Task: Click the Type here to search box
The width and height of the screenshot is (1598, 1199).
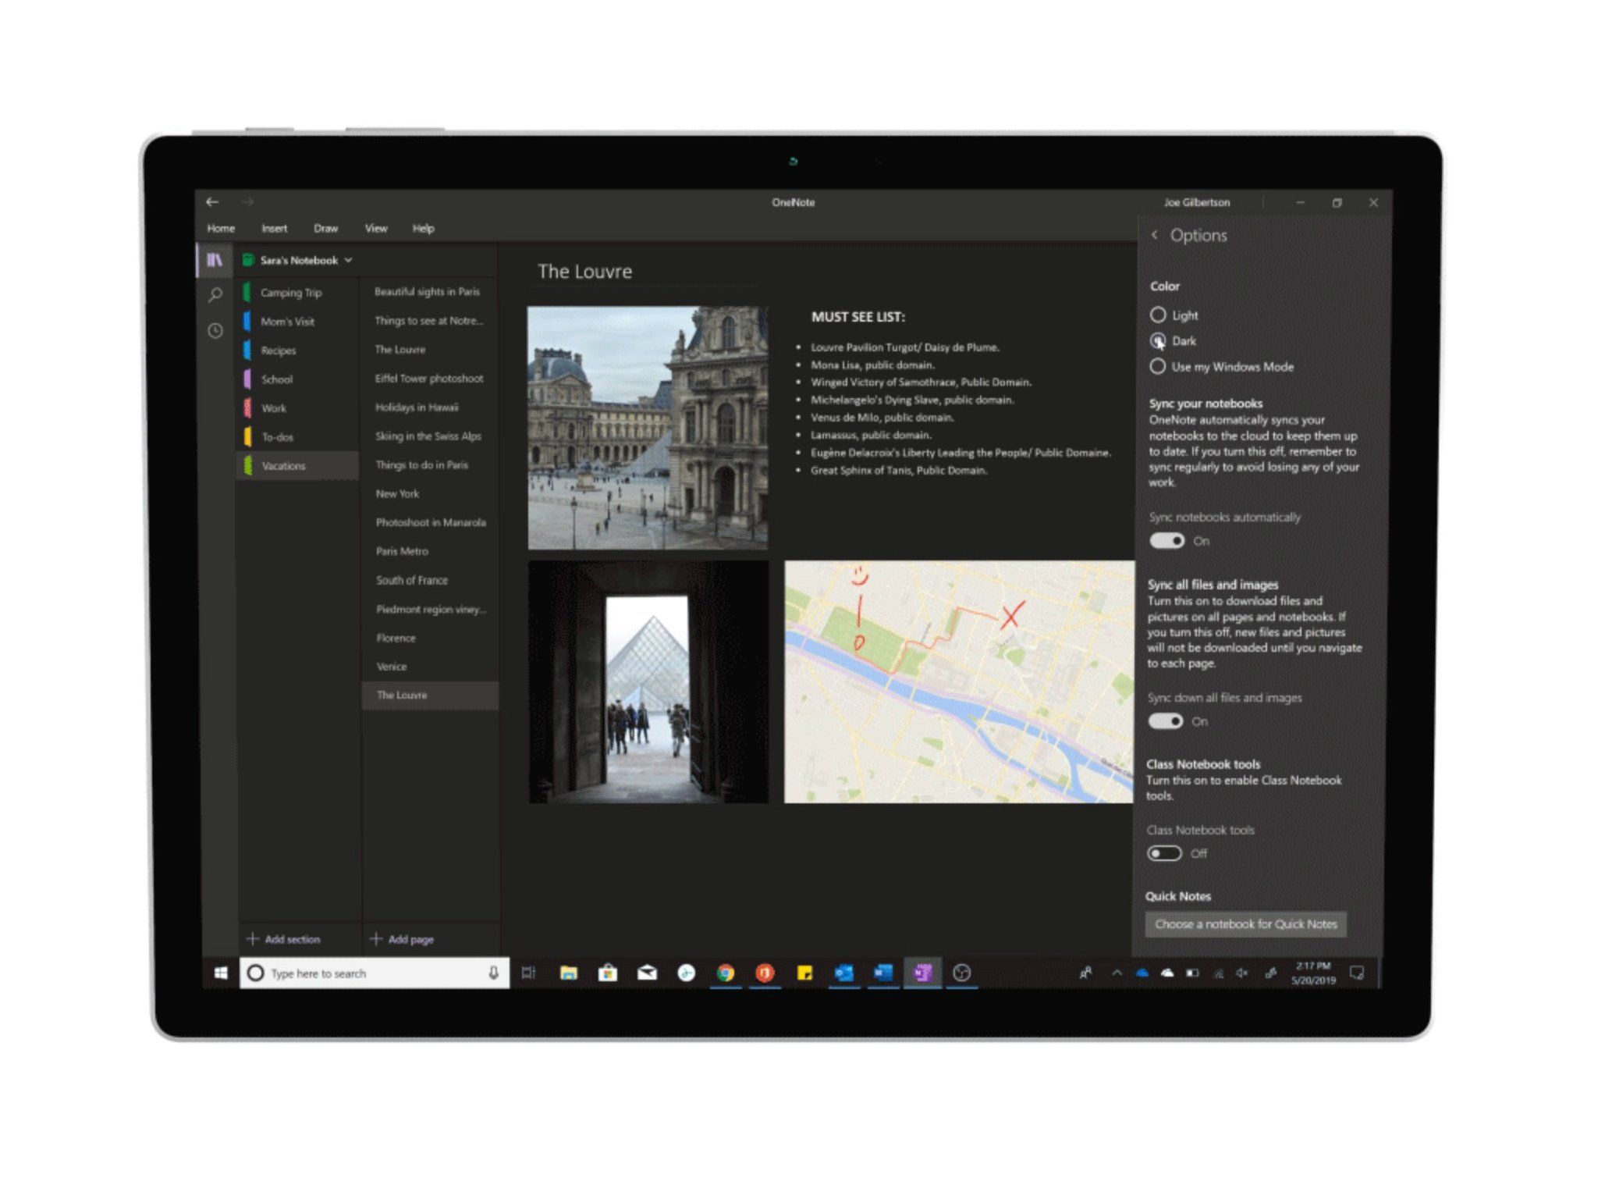Action: coord(375,973)
